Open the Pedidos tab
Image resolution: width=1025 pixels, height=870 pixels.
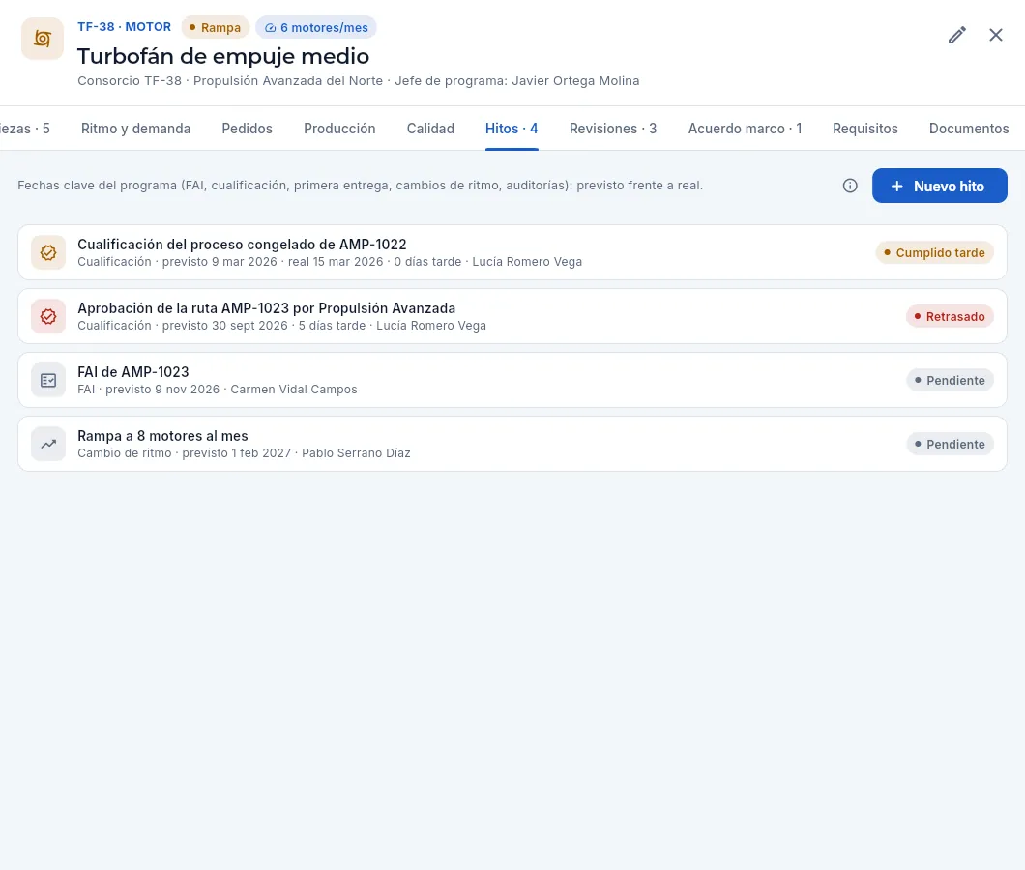[x=248, y=129]
